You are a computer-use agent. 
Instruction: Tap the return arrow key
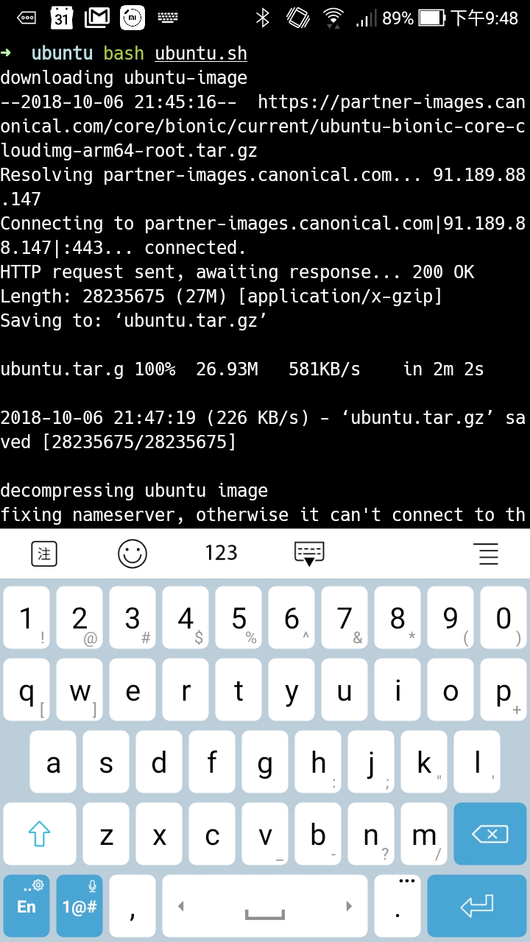click(x=477, y=906)
